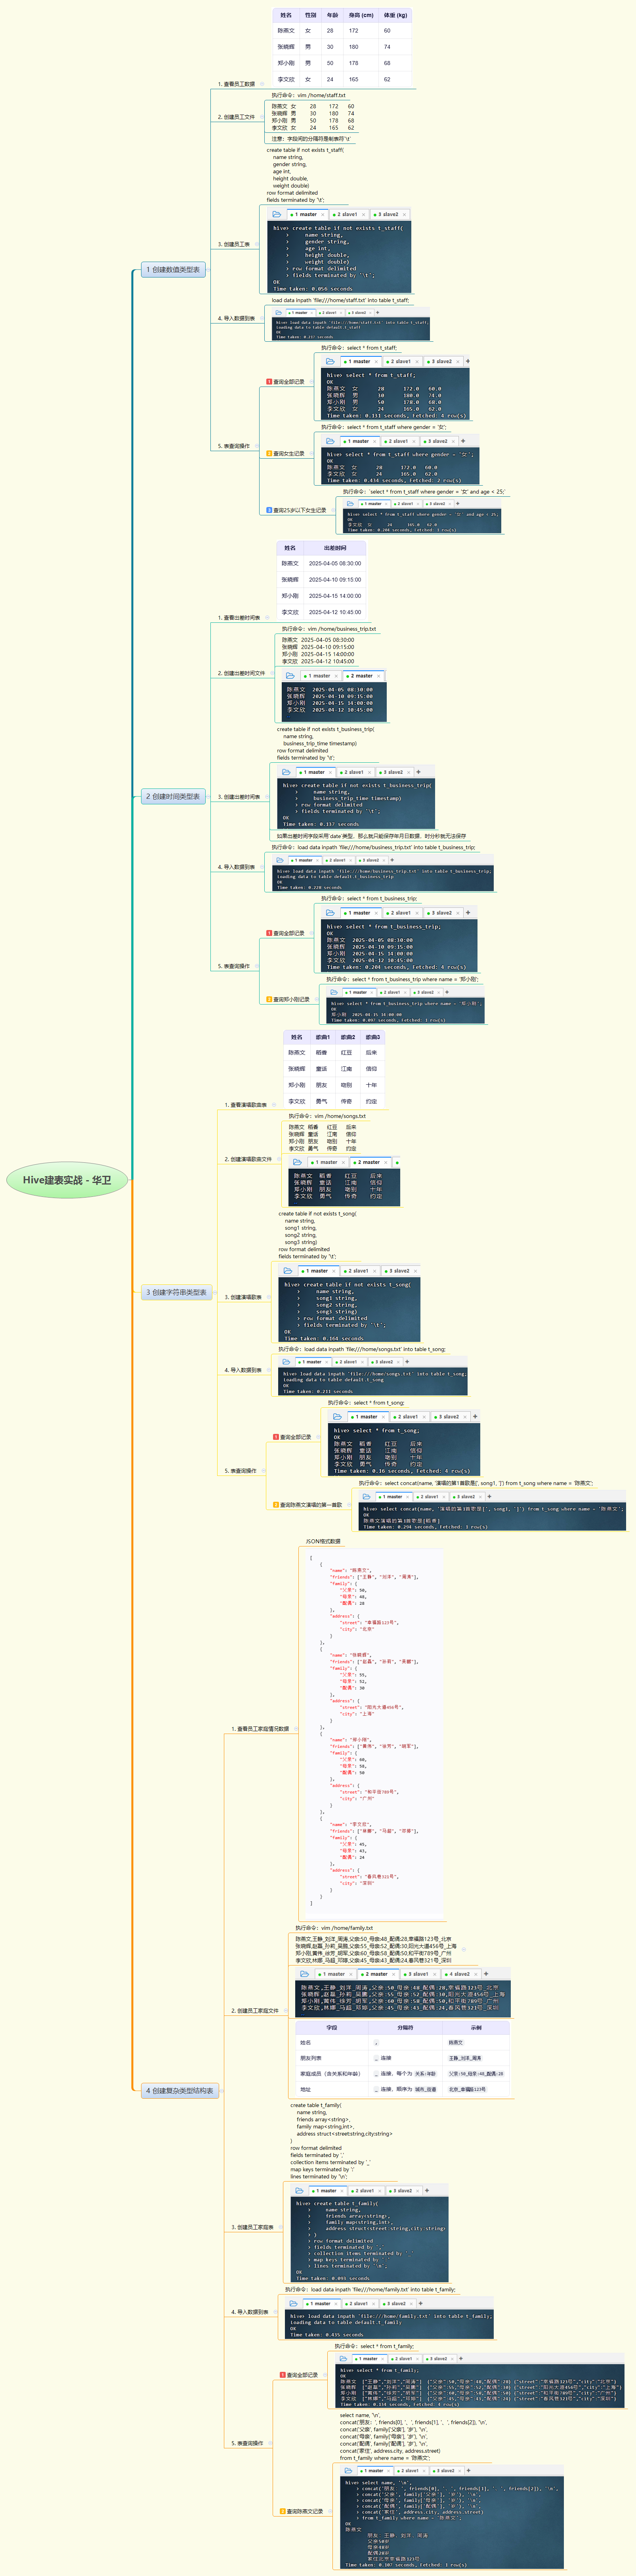The image size is (636, 2576).
Task: Click orange priority marker beside 查询陈燕文记录
Action: [x=283, y=2511]
